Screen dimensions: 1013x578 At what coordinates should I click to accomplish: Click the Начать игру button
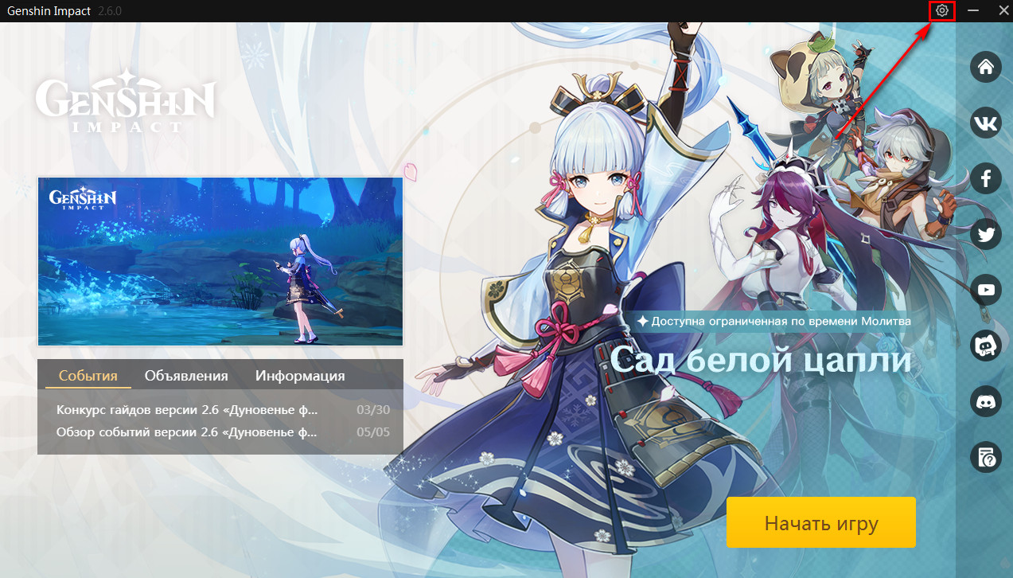coord(821,523)
